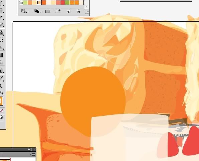The height and width of the screenshot is (161, 199).
Task: Close the bottom-left floating panel
Action: point(34,150)
